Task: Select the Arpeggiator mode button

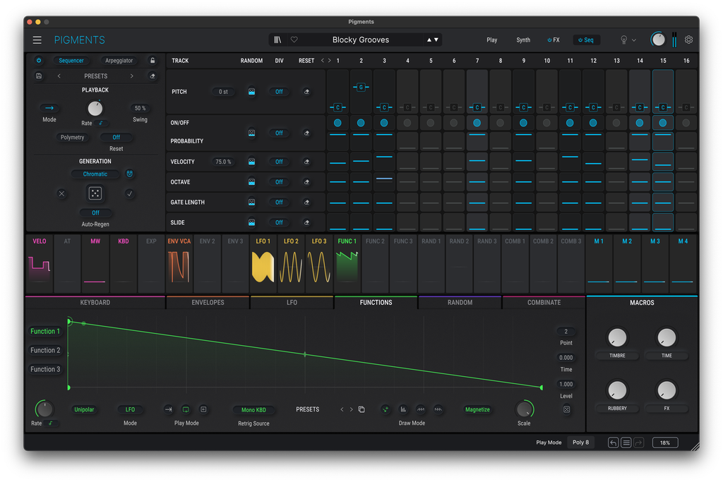Action: tap(119, 61)
